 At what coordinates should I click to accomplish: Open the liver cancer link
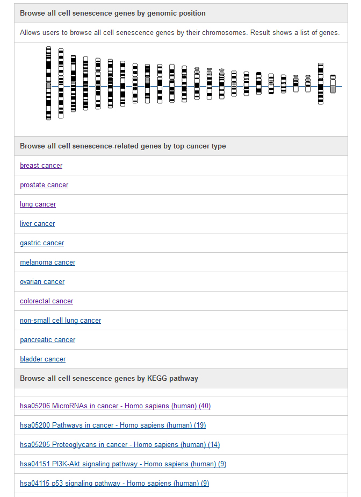point(38,223)
